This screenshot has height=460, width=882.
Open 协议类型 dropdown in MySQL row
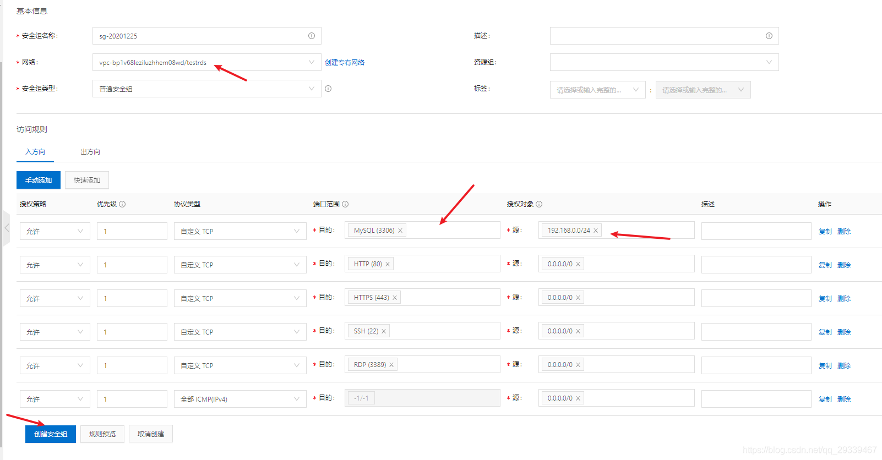240,231
